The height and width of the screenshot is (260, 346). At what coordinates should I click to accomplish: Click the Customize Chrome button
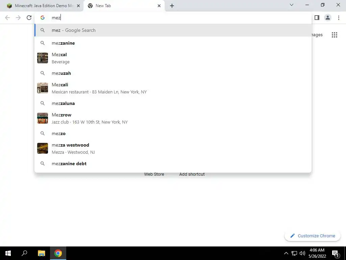point(313,236)
